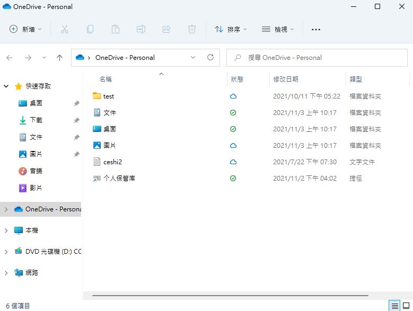The image size is (413, 311).
Task: Click the Cut scissors icon
Action: click(65, 29)
